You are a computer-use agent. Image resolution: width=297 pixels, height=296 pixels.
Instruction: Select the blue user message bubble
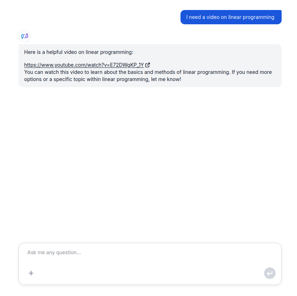pyautogui.click(x=231, y=17)
